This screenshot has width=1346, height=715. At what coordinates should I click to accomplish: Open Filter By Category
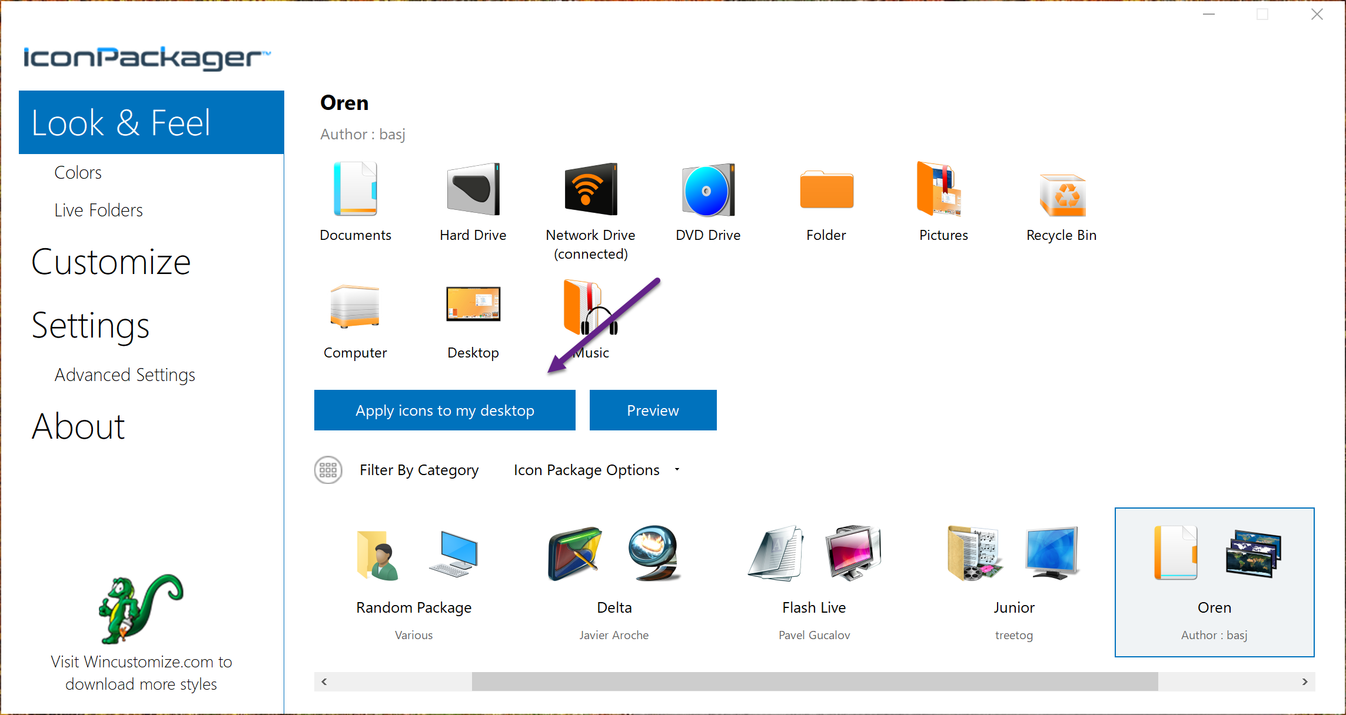[x=419, y=470]
